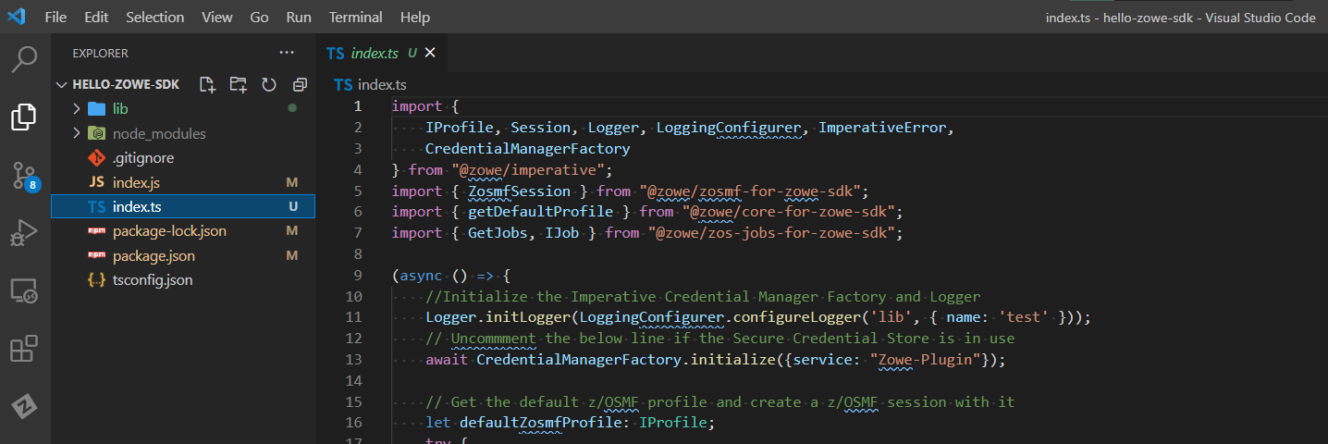Open tsconfig.json file
The image size is (1328, 444).
153,279
